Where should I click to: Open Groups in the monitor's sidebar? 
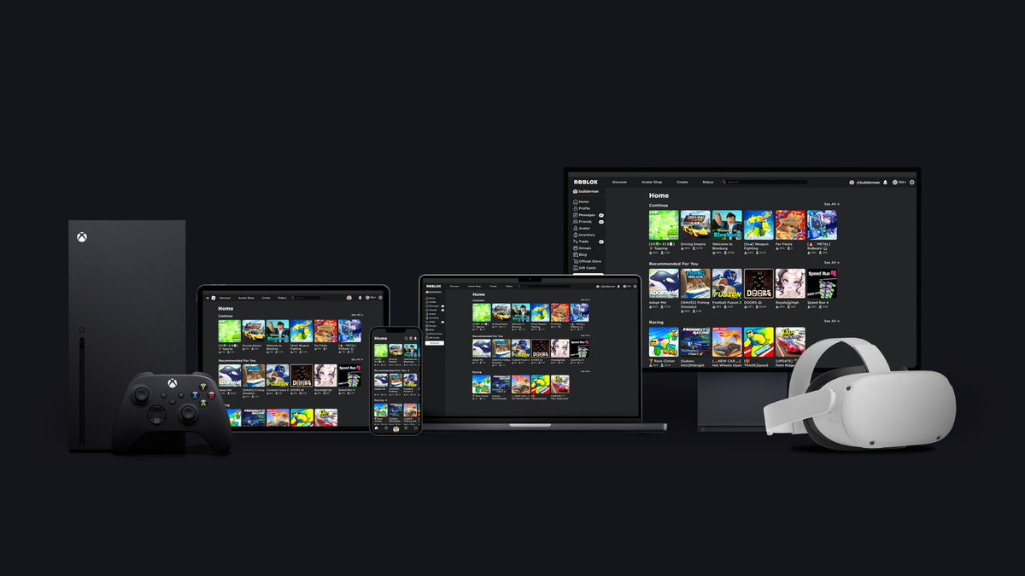coord(583,248)
